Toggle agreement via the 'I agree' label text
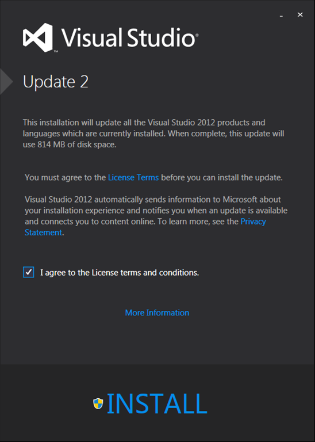Image resolution: width=315 pixels, height=442 pixels. pos(120,273)
